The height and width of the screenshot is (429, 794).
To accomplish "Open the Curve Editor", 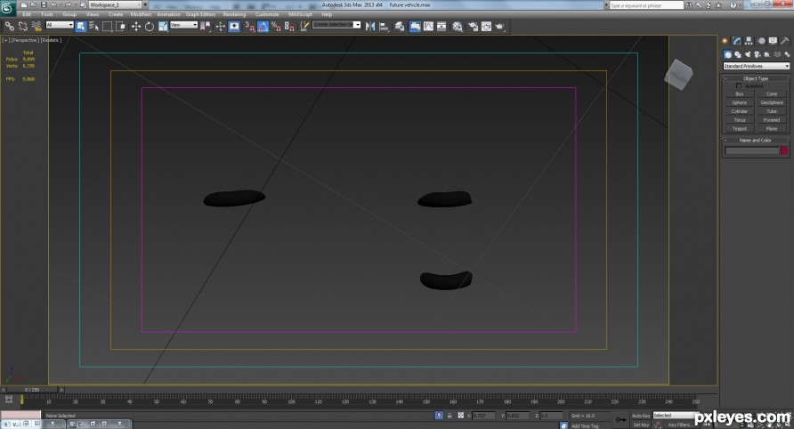I will 428,27.
